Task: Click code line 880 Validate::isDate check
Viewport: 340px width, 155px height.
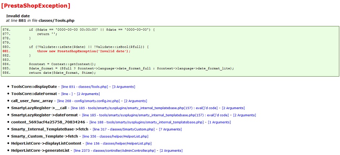Action: (89, 47)
